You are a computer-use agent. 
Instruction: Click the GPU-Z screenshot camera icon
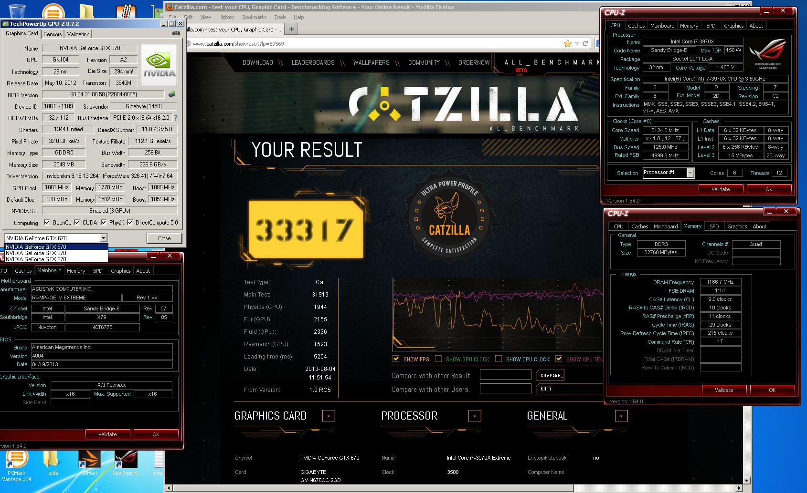[x=176, y=33]
